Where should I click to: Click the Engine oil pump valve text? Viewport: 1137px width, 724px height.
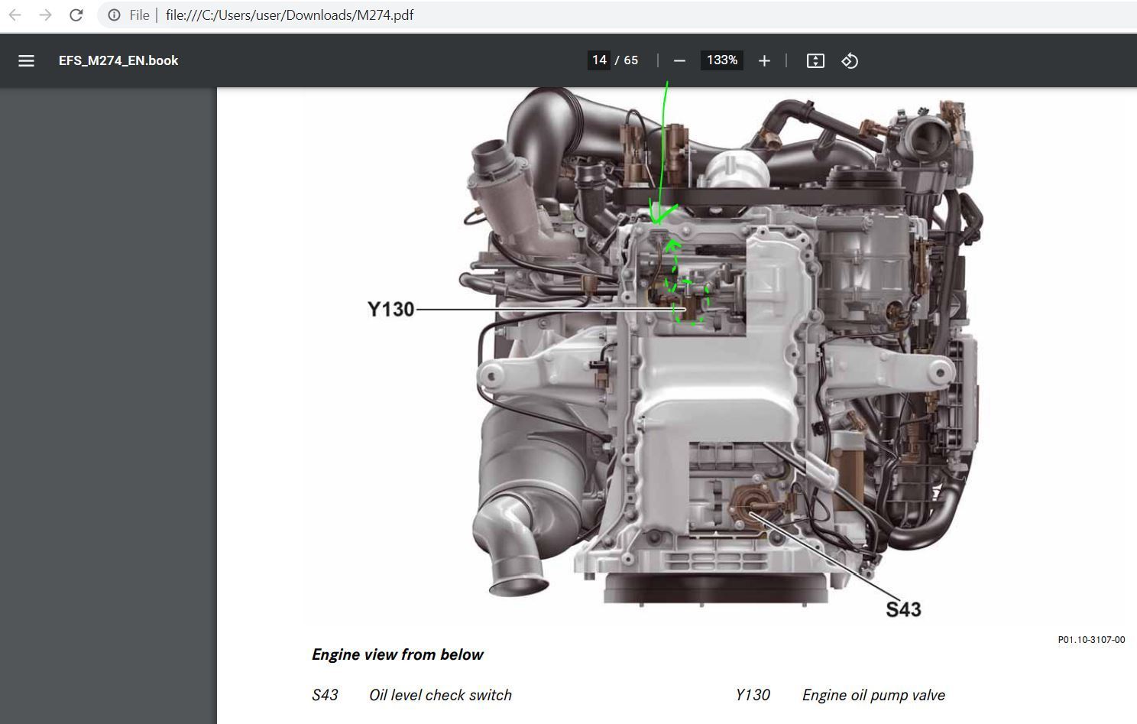(873, 695)
